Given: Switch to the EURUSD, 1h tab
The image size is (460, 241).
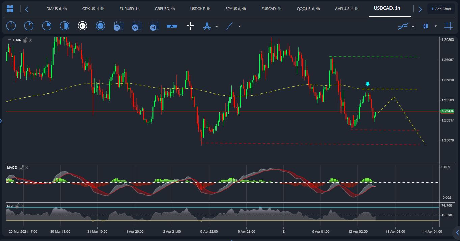Looking at the screenshot, I should [130, 9].
